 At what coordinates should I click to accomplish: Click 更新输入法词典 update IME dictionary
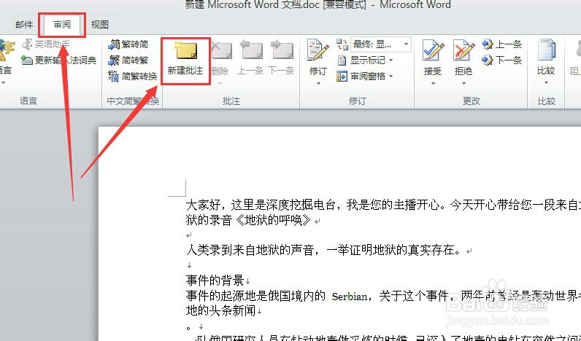[59, 60]
